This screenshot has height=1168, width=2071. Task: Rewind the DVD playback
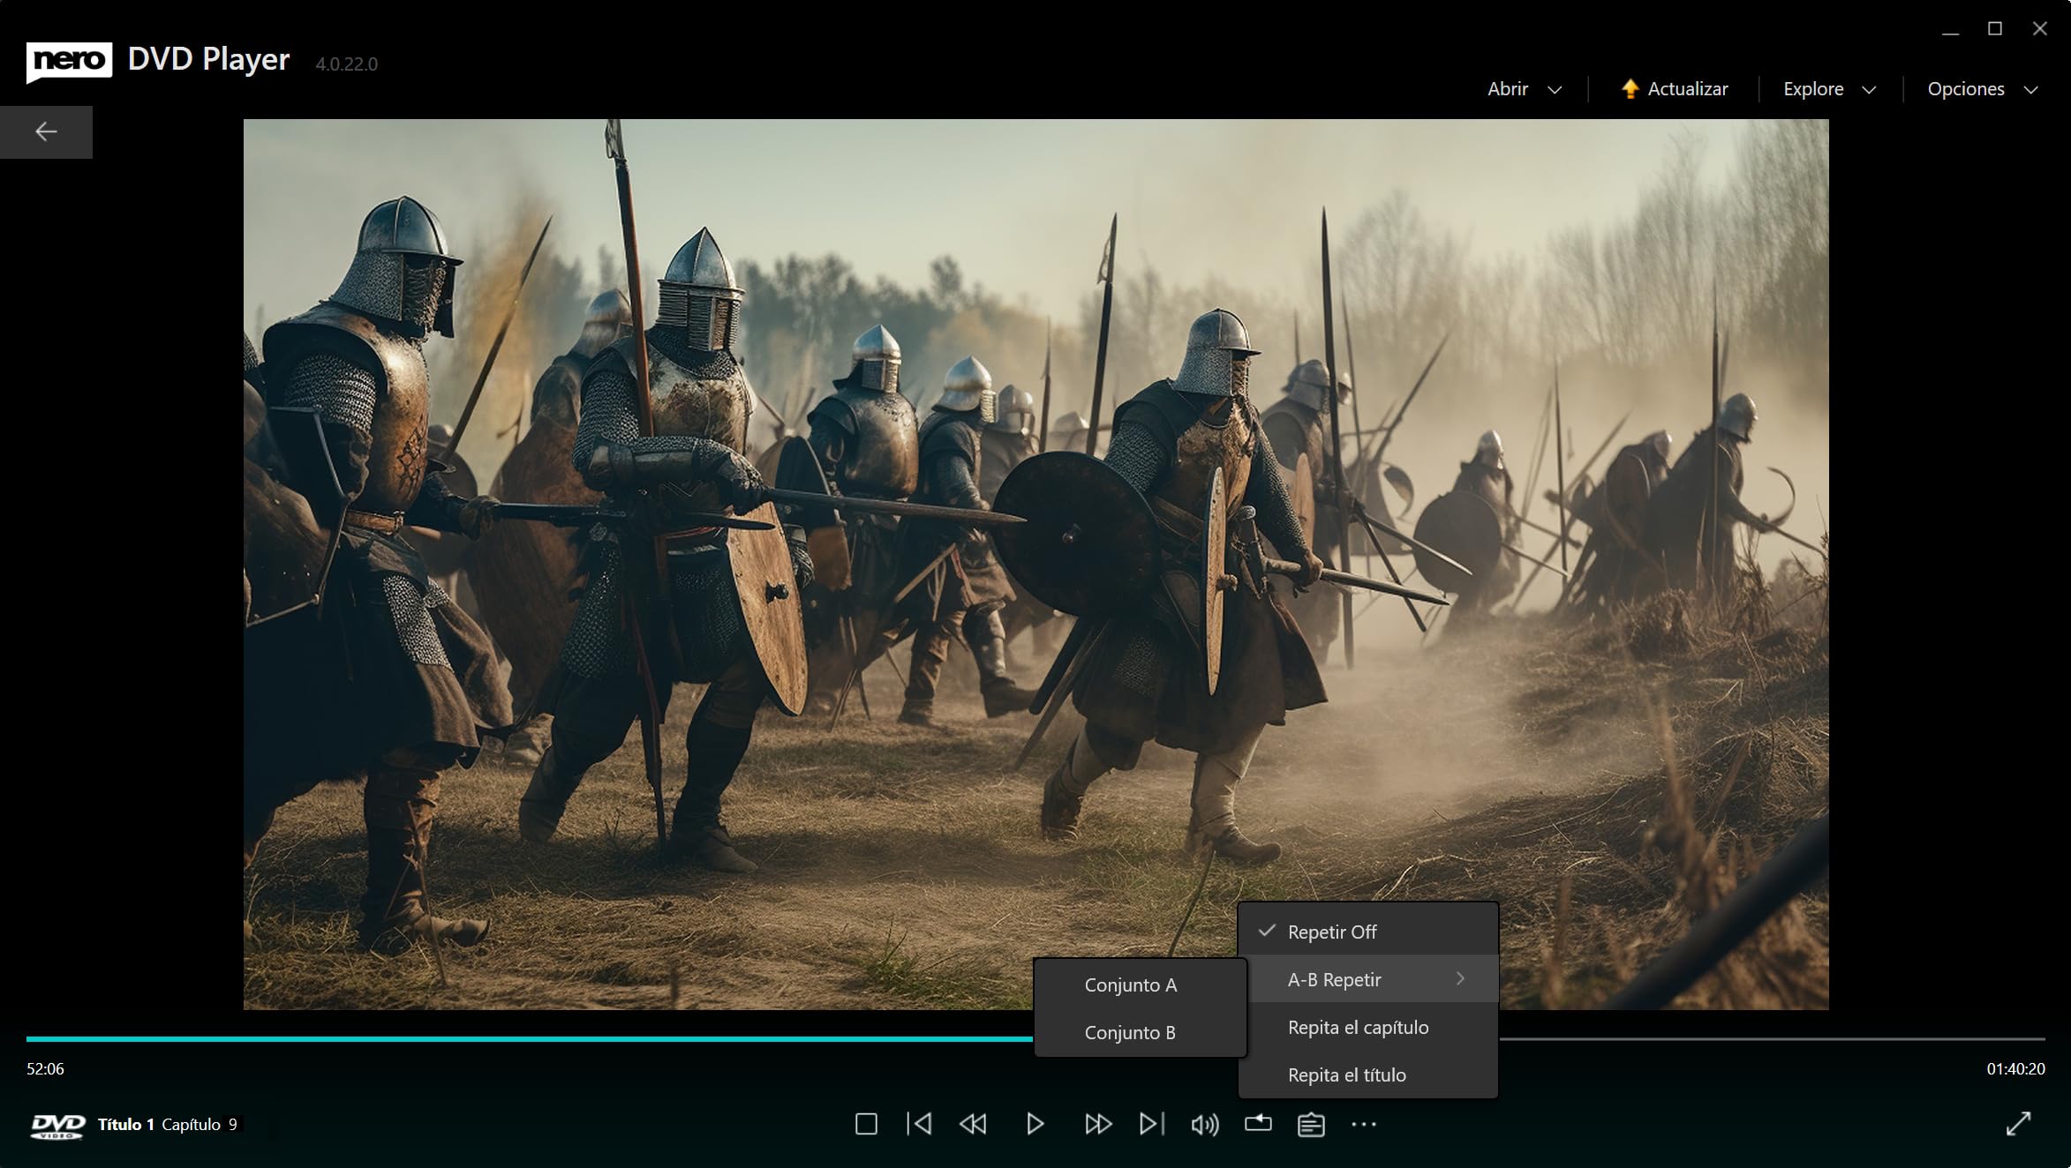(973, 1124)
